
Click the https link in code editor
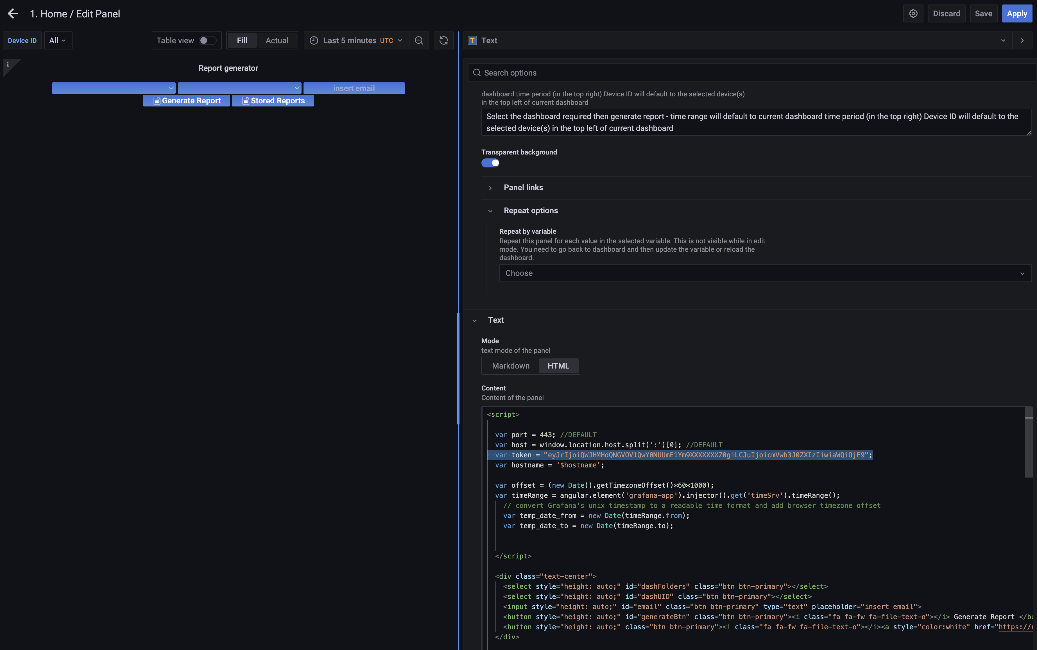[x=1015, y=627]
